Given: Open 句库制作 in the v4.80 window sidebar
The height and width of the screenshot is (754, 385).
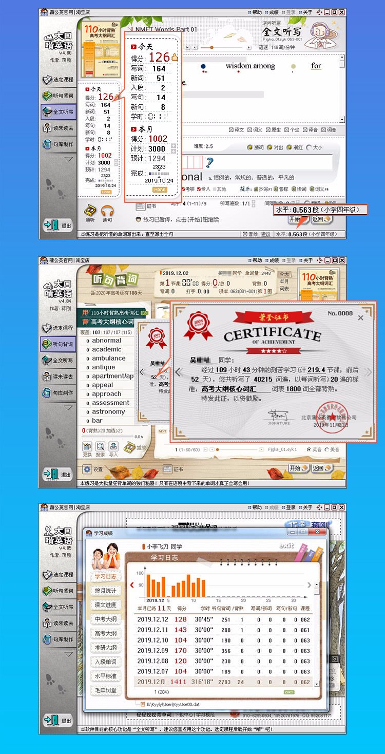Looking at the screenshot, I should (58, 144).
